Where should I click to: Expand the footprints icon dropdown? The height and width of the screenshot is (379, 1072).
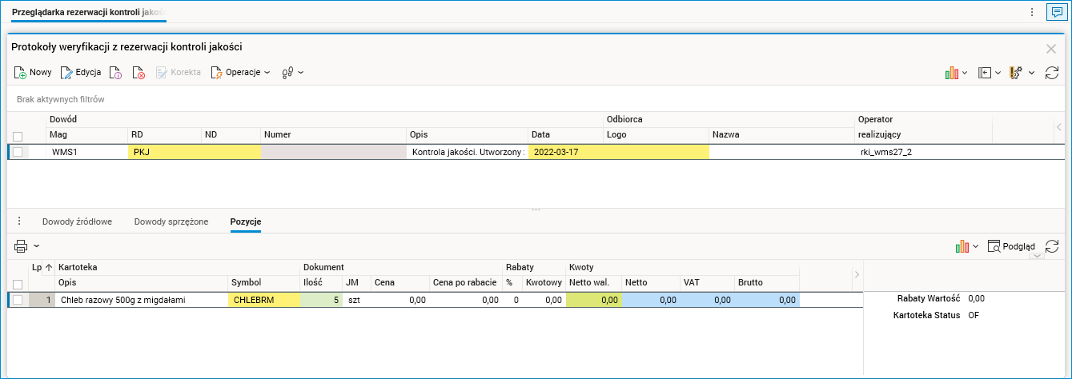click(x=292, y=73)
